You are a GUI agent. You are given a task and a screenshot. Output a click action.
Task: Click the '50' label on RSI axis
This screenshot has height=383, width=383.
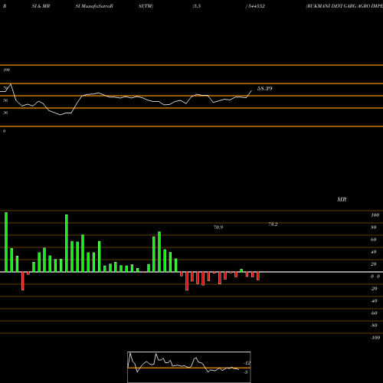(5, 100)
